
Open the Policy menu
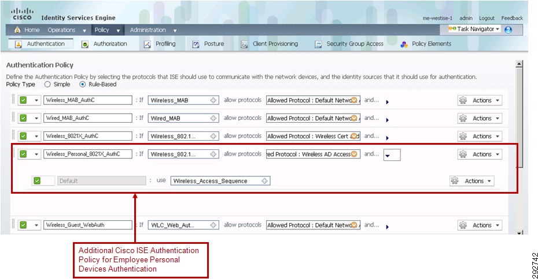click(108, 30)
